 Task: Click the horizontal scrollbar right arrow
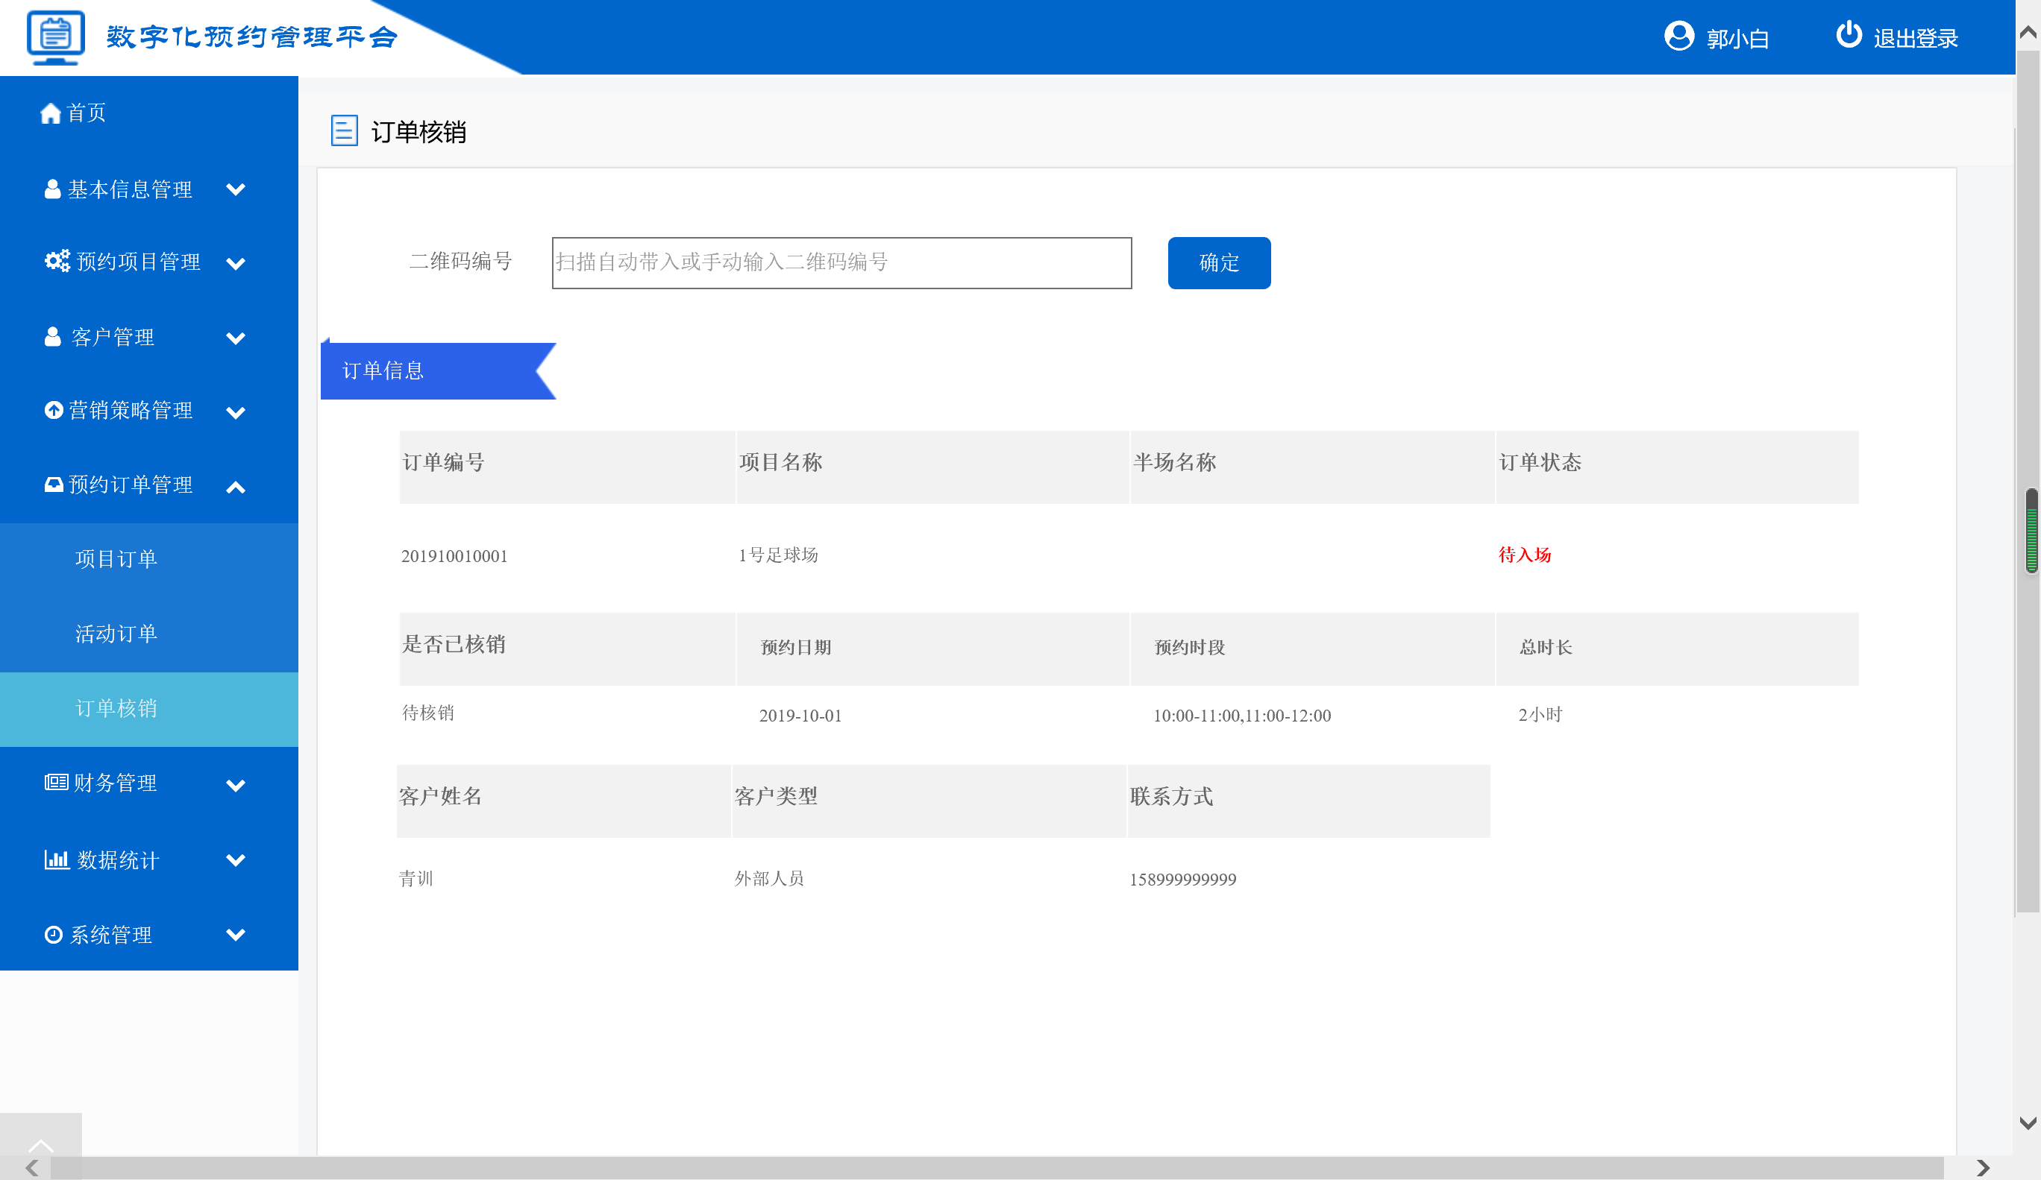pos(1982,1168)
